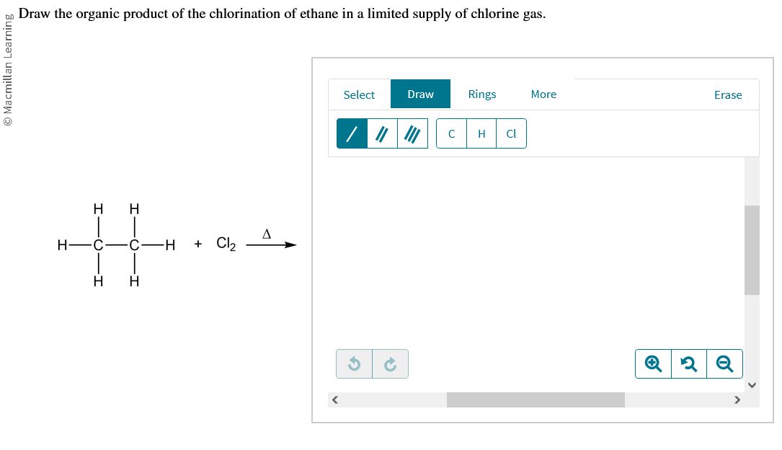Screen dimensions: 782x450
Task: Toggle the Carbon atom button
Action: pyautogui.click(x=450, y=133)
